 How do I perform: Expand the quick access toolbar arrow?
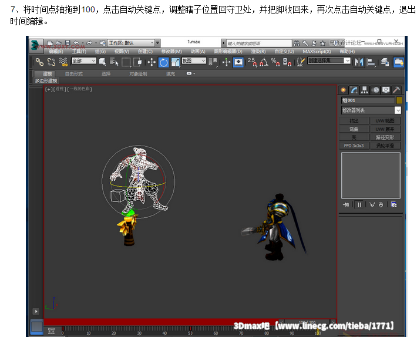pos(158,43)
